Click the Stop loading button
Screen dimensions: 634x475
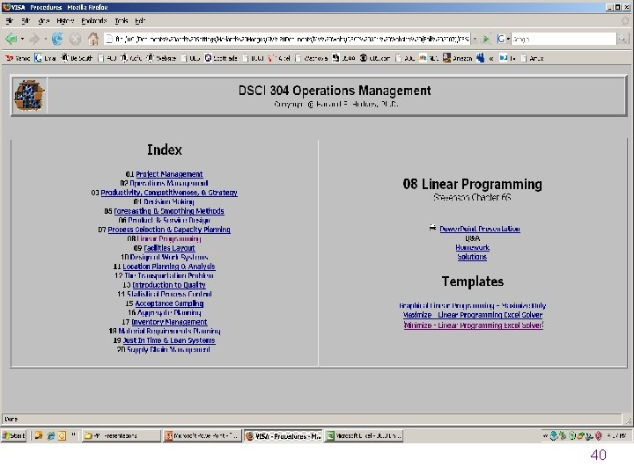click(x=75, y=39)
